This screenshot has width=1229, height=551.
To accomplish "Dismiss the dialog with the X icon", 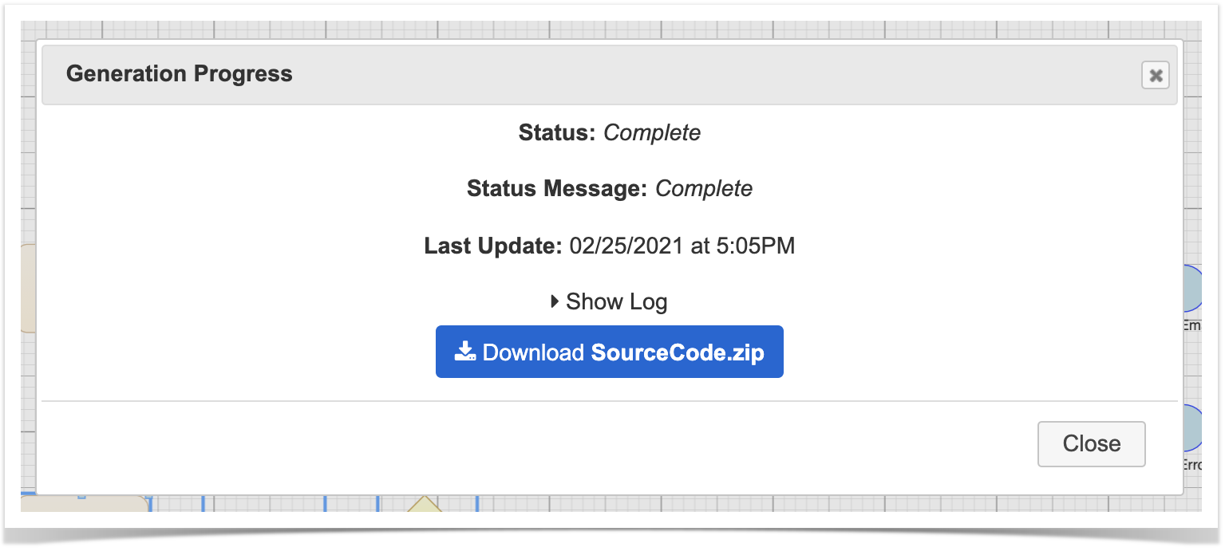I will [1155, 76].
